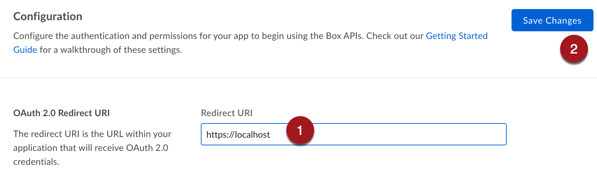
Task: Click the OAuth 2.0 Redirect URI heading
Action: click(x=62, y=113)
